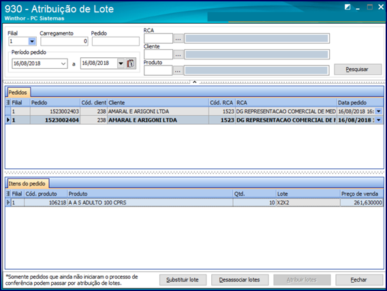Select order 1523002404 cell

[x=55, y=120]
